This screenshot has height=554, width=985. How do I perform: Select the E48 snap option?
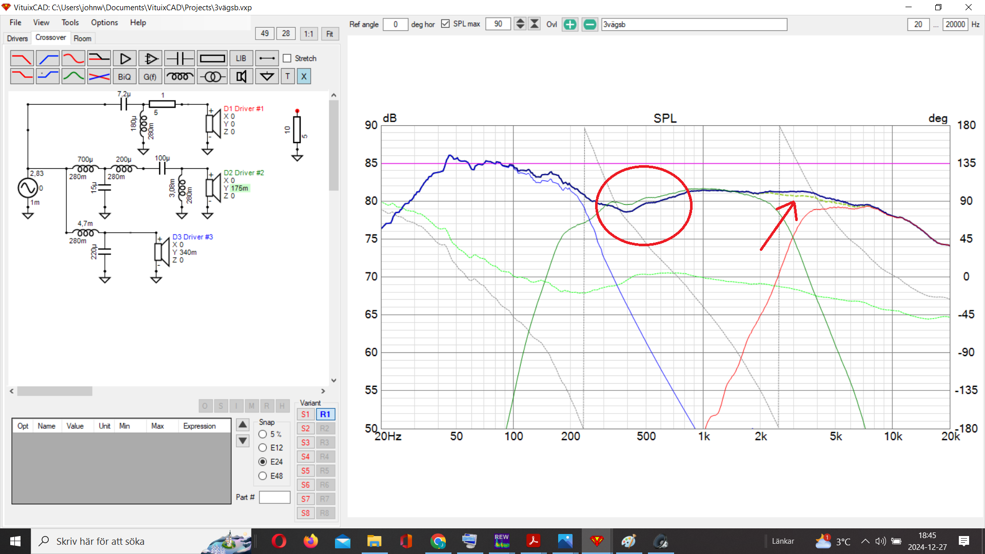(x=263, y=476)
